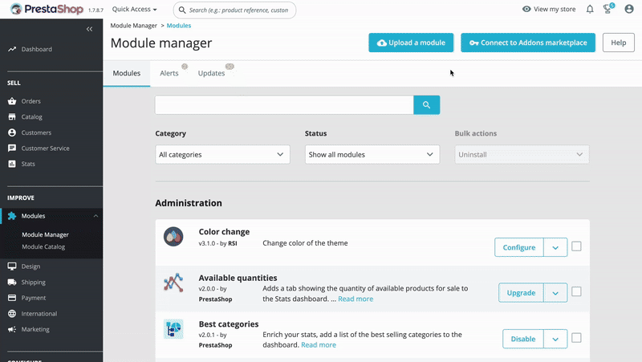Open the Quick Access dropdown
Image resolution: width=642 pixels, height=362 pixels.
coord(134,9)
